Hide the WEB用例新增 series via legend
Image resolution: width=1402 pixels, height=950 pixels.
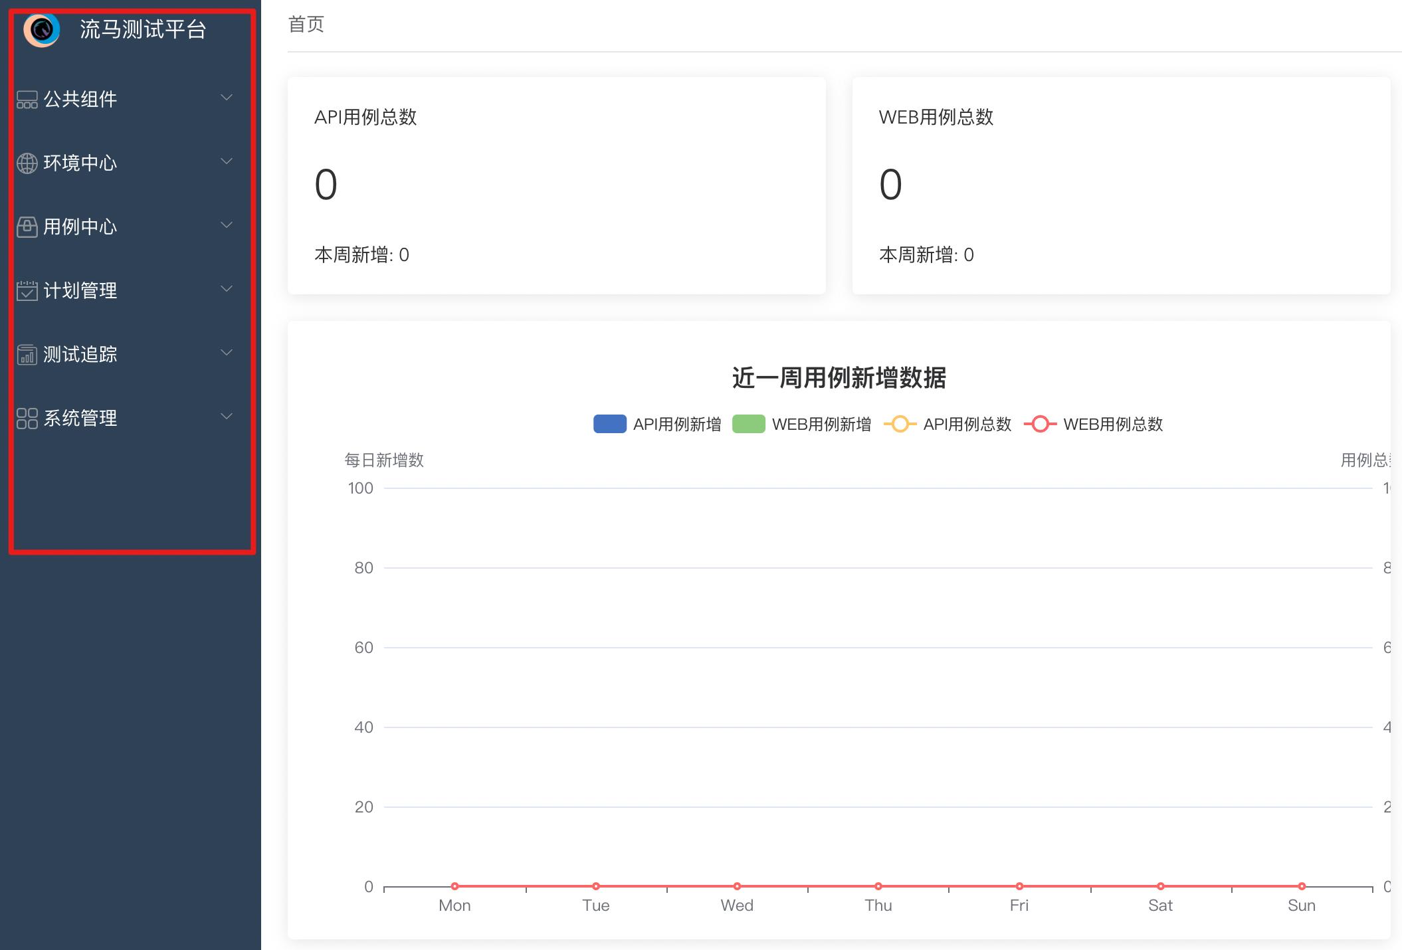[821, 424]
